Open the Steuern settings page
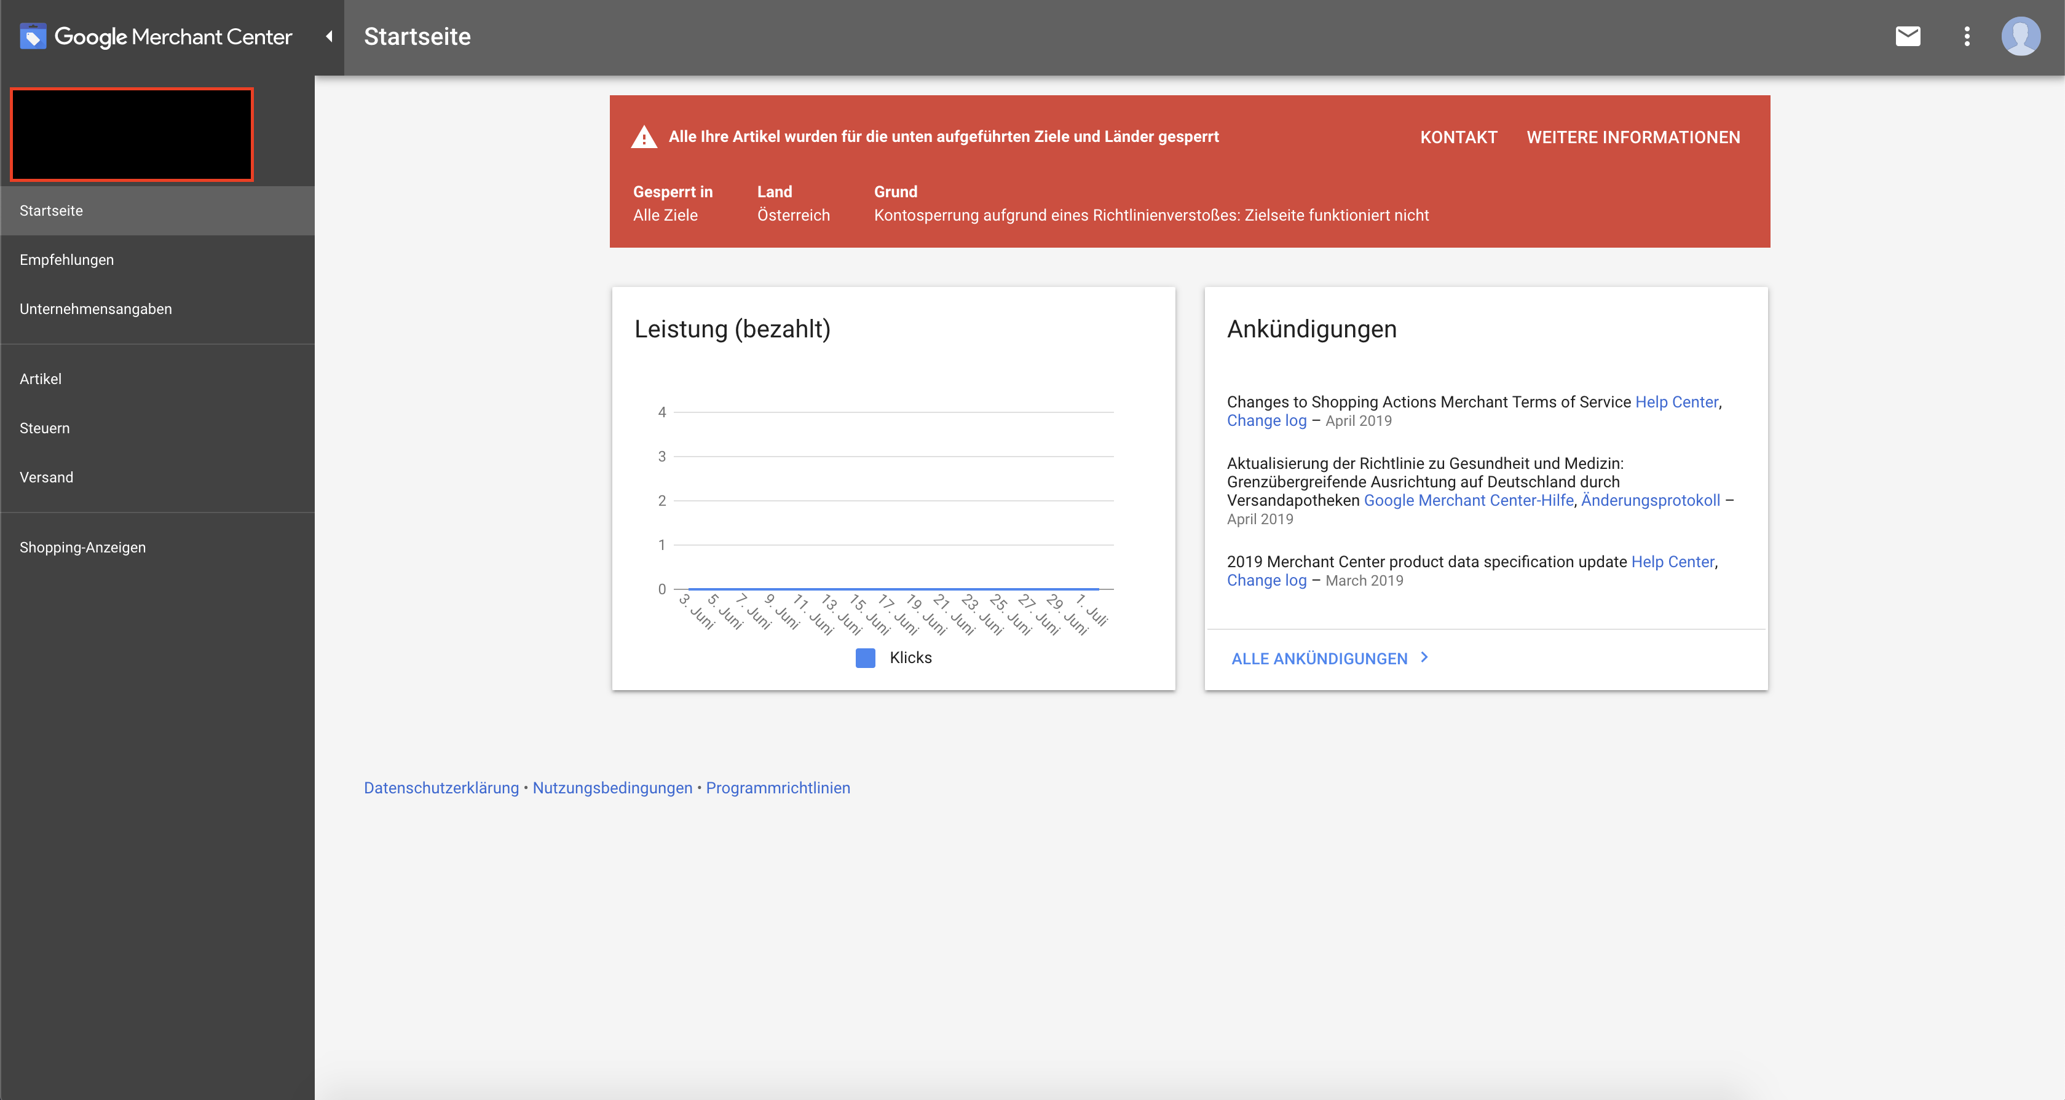This screenshot has width=2065, height=1100. (44, 428)
